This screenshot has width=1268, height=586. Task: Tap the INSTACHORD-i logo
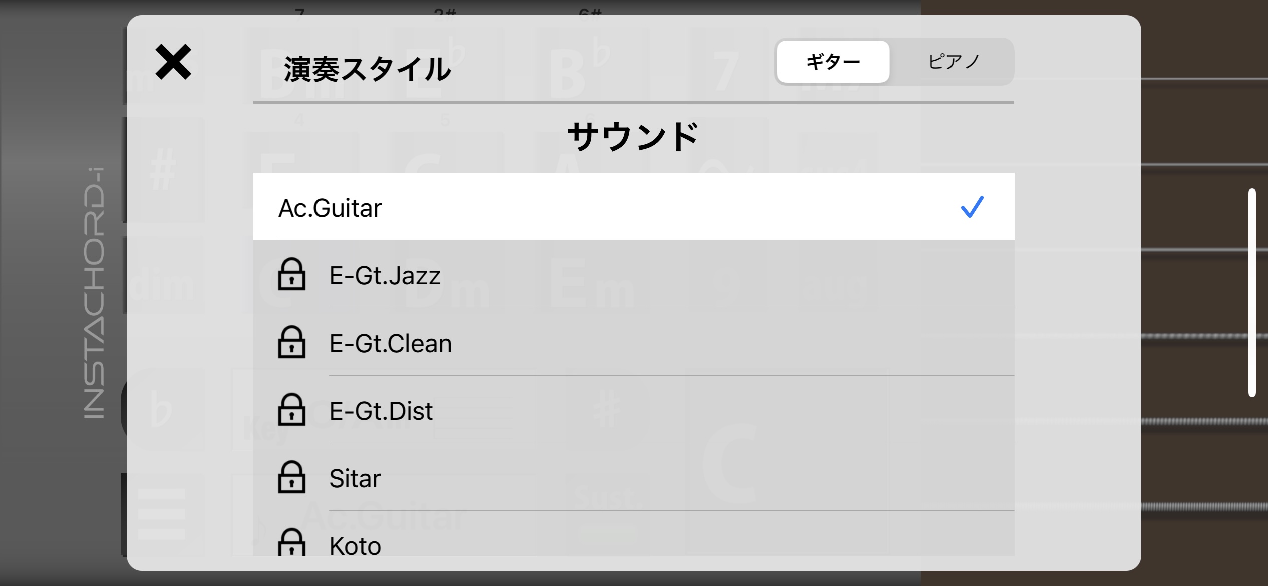pos(94,293)
